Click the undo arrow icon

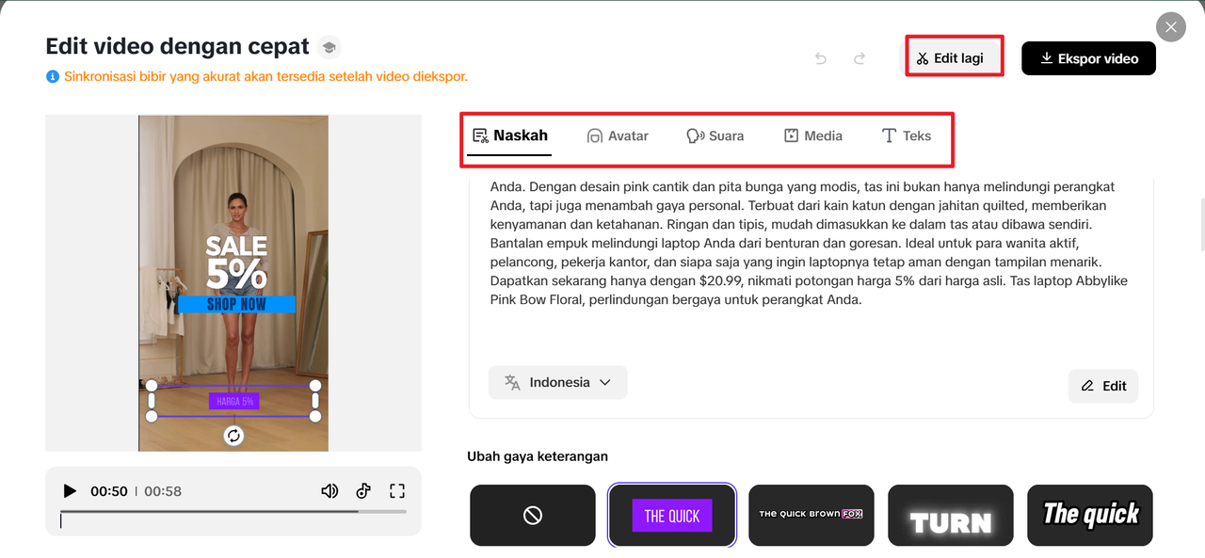click(x=821, y=58)
